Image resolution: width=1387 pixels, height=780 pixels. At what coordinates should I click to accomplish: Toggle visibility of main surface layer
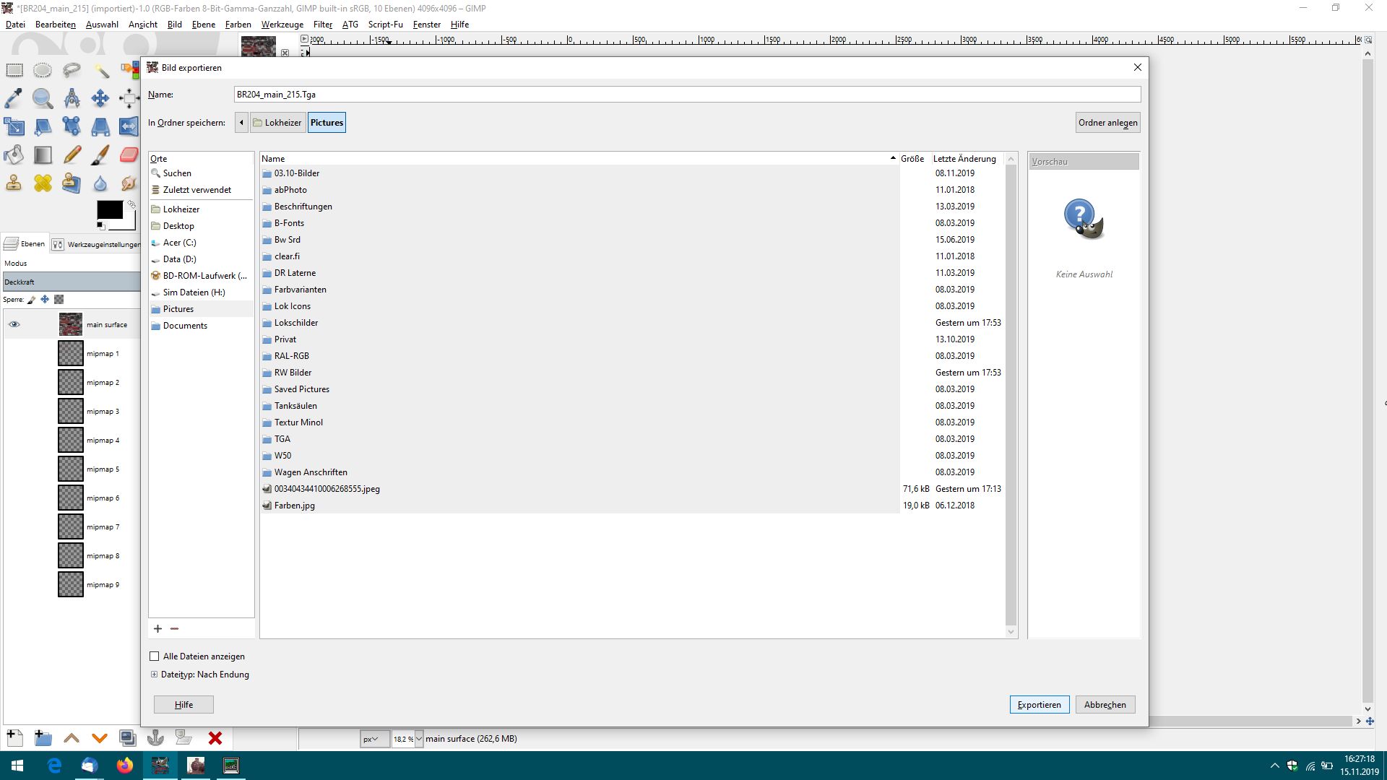click(14, 325)
